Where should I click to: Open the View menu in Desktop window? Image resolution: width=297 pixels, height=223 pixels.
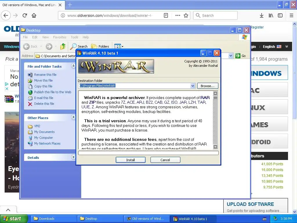(45, 37)
